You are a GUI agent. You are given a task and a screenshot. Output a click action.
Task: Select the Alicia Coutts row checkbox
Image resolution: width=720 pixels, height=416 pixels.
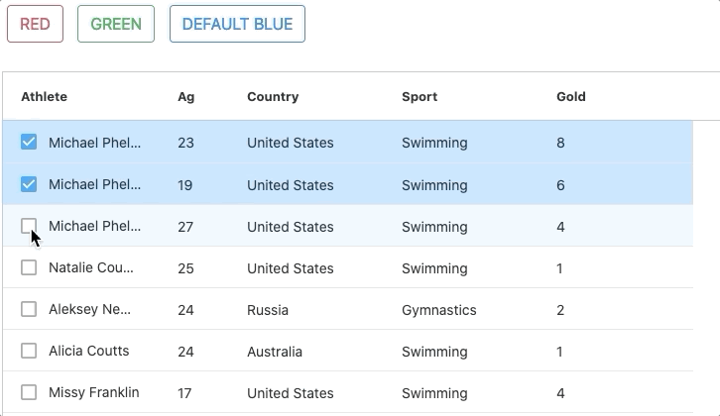(29, 351)
